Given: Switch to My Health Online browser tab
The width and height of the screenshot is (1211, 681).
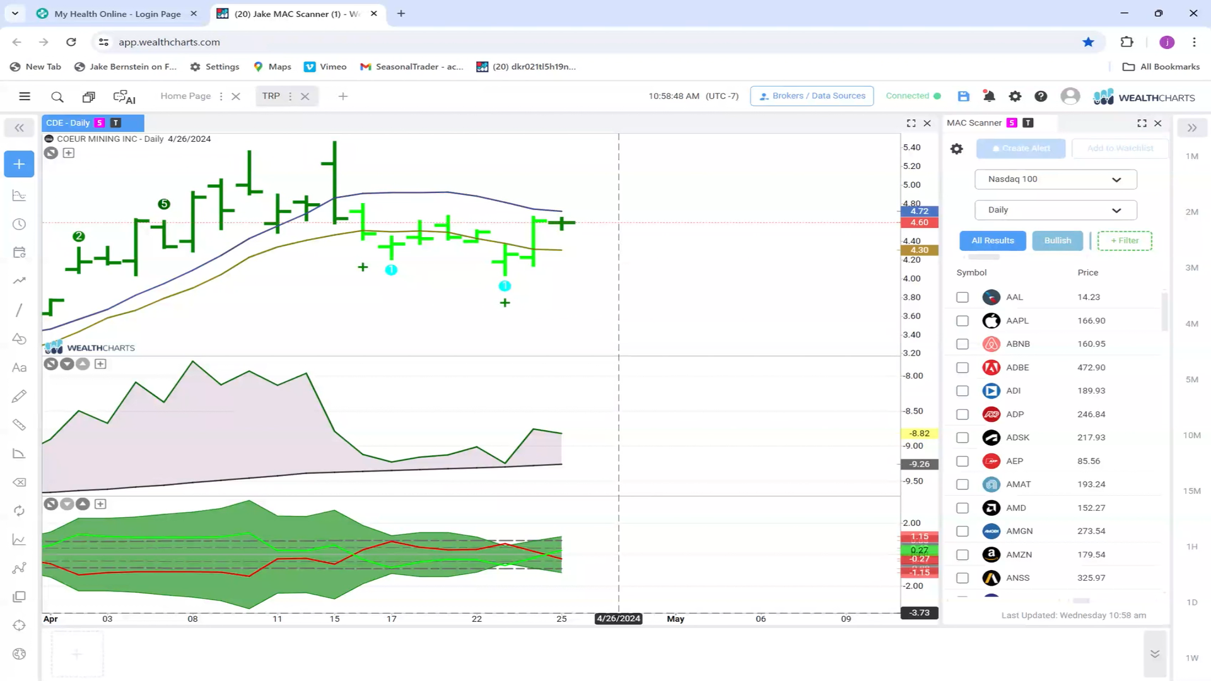Looking at the screenshot, I should click(117, 14).
